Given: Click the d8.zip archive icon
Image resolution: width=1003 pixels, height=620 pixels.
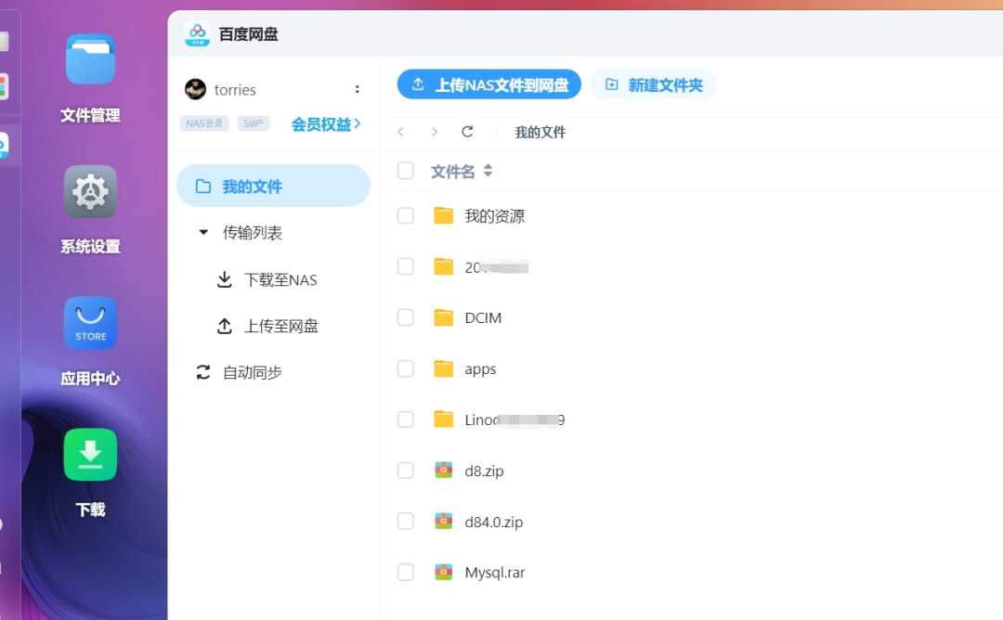Looking at the screenshot, I should tap(443, 471).
